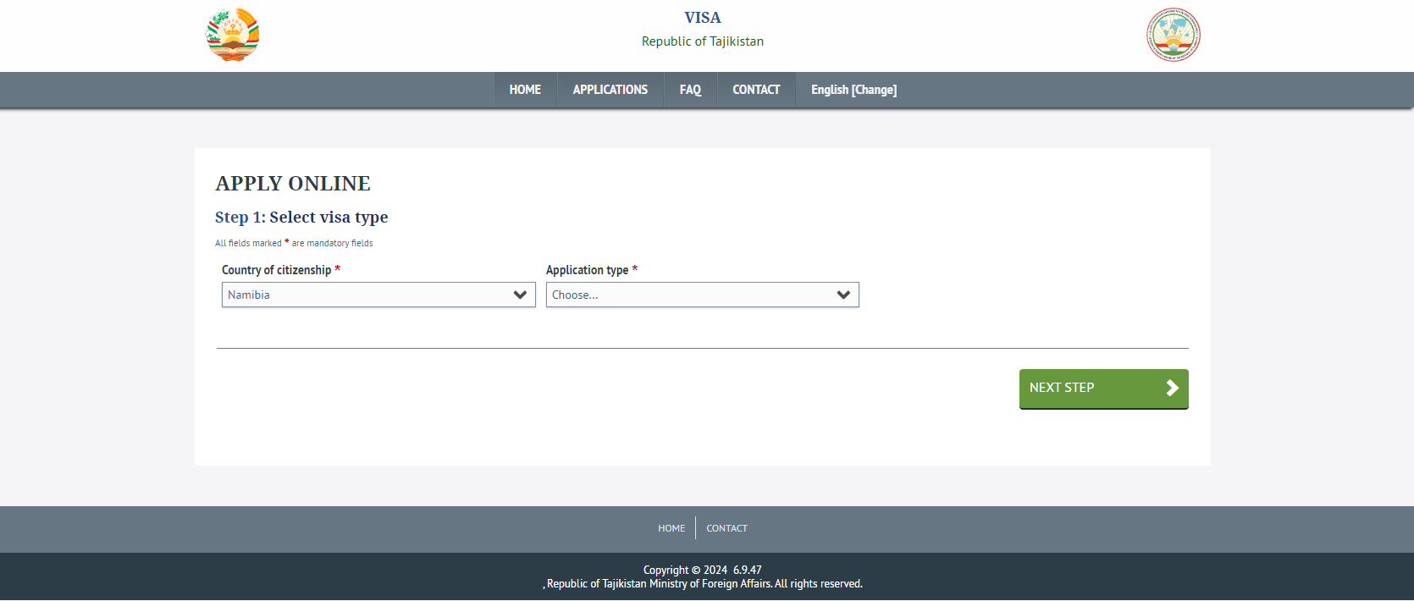Click the Ministry of Foreign Affairs seal

click(x=1174, y=35)
